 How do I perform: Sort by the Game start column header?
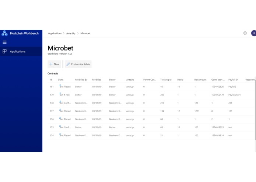[218, 80]
